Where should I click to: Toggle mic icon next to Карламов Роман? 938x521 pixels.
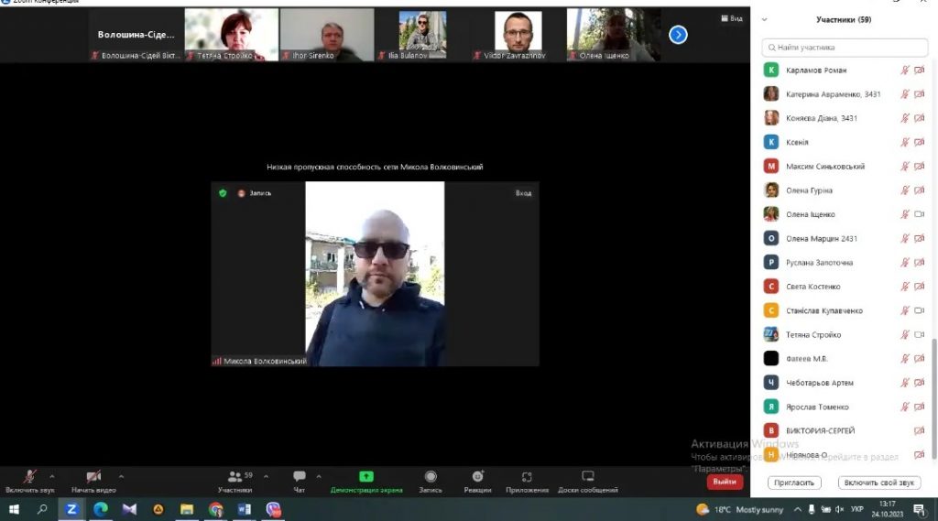coord(905,70)
